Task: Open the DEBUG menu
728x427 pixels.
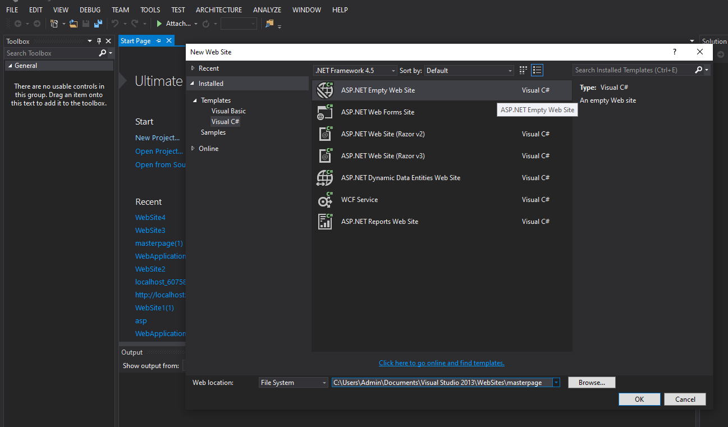Action: click(x=90, y=10)
